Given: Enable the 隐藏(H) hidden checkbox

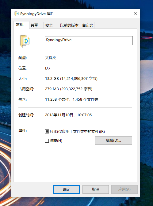Looking at the screenshot, I should pyautogui.click(x=47, y=141).
